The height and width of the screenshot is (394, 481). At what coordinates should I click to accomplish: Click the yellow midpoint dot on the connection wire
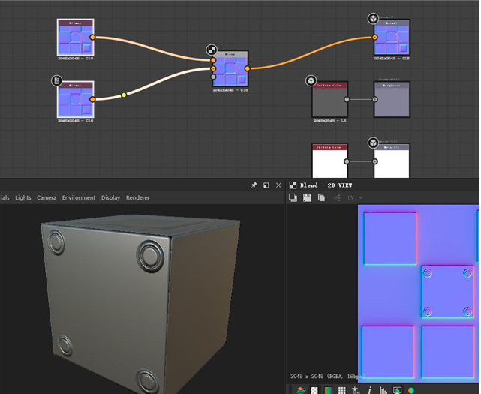[124, 95]
